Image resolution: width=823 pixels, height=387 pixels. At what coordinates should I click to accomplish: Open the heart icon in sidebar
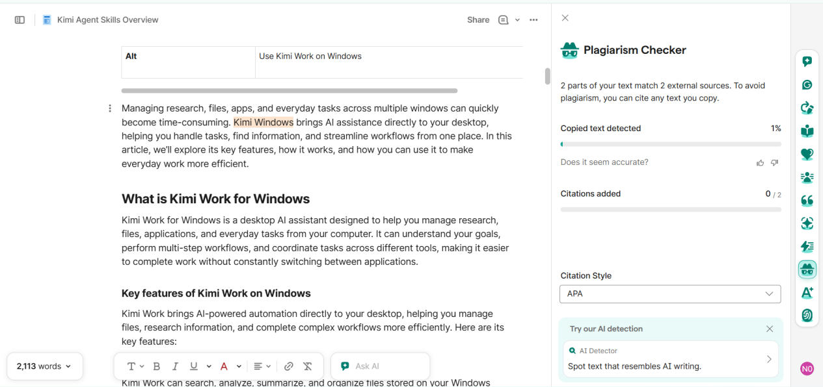tap(807, 155)
